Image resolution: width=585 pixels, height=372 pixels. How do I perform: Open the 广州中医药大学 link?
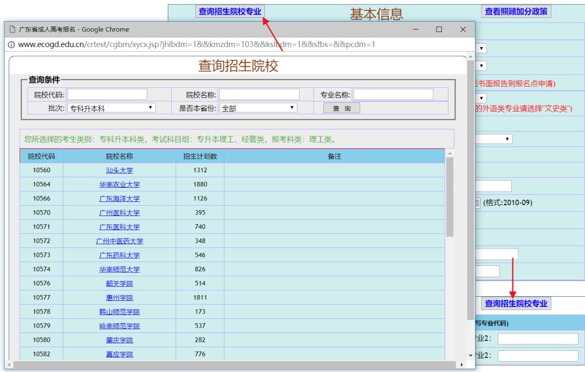(x=119, y=242)
